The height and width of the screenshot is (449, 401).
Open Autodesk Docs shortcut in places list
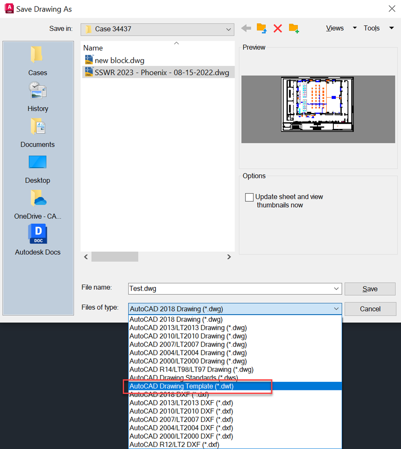[x=38, y=240]
